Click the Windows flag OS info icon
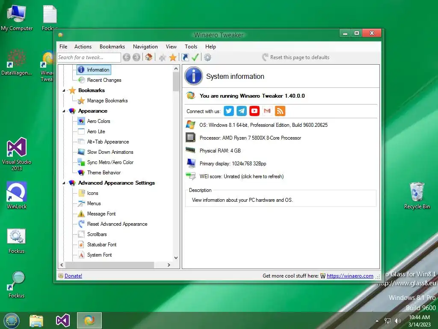This screenshot has width=438, height=329. point(191,125)
